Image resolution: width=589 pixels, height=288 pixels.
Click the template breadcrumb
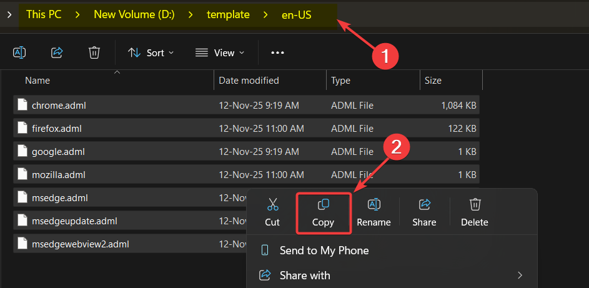click(x=228, y=14)
